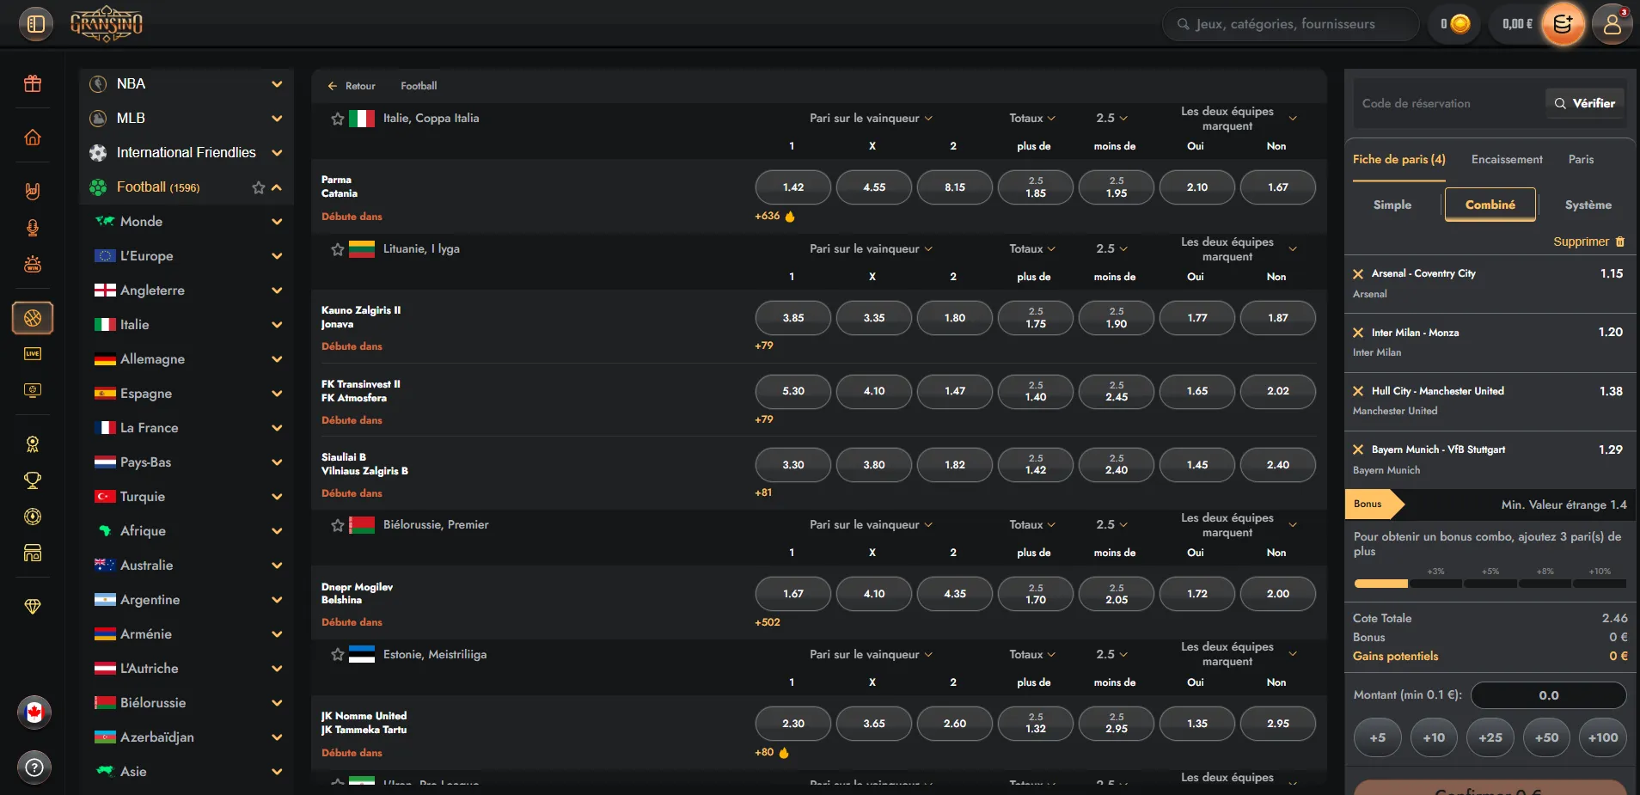1640x795 pixels.
Task: Click the Vérifier button
Action: point(1585,104)
